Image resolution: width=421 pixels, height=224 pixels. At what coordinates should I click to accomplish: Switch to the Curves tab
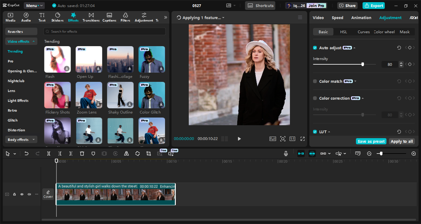[x=364, y=31]
